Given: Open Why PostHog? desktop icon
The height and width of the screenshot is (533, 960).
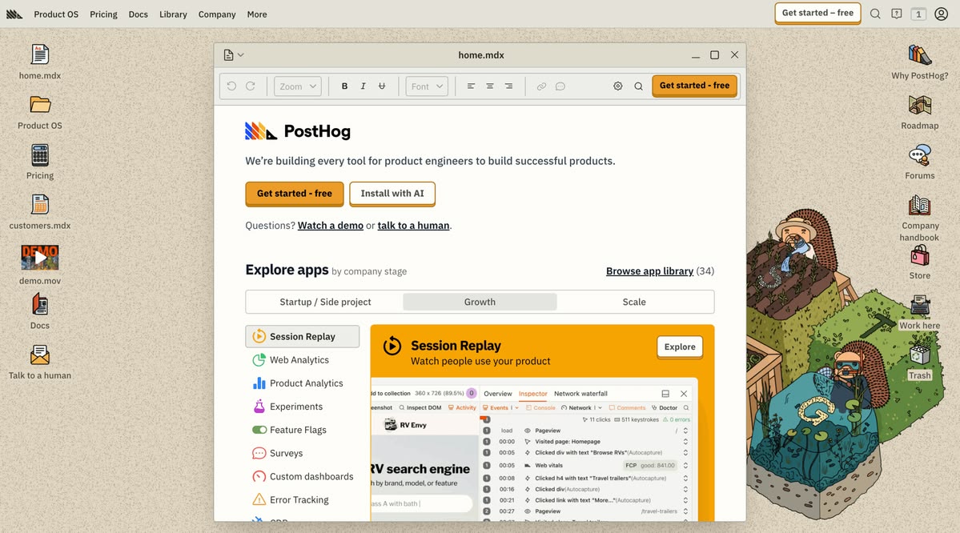Looking at the screenshot, I should (x=920, y=56).
